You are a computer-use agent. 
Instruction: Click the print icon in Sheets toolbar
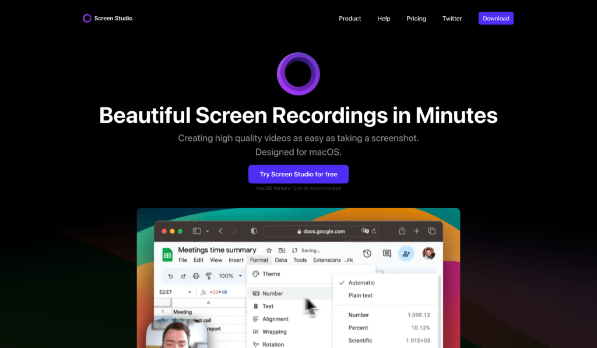[196, 276]
